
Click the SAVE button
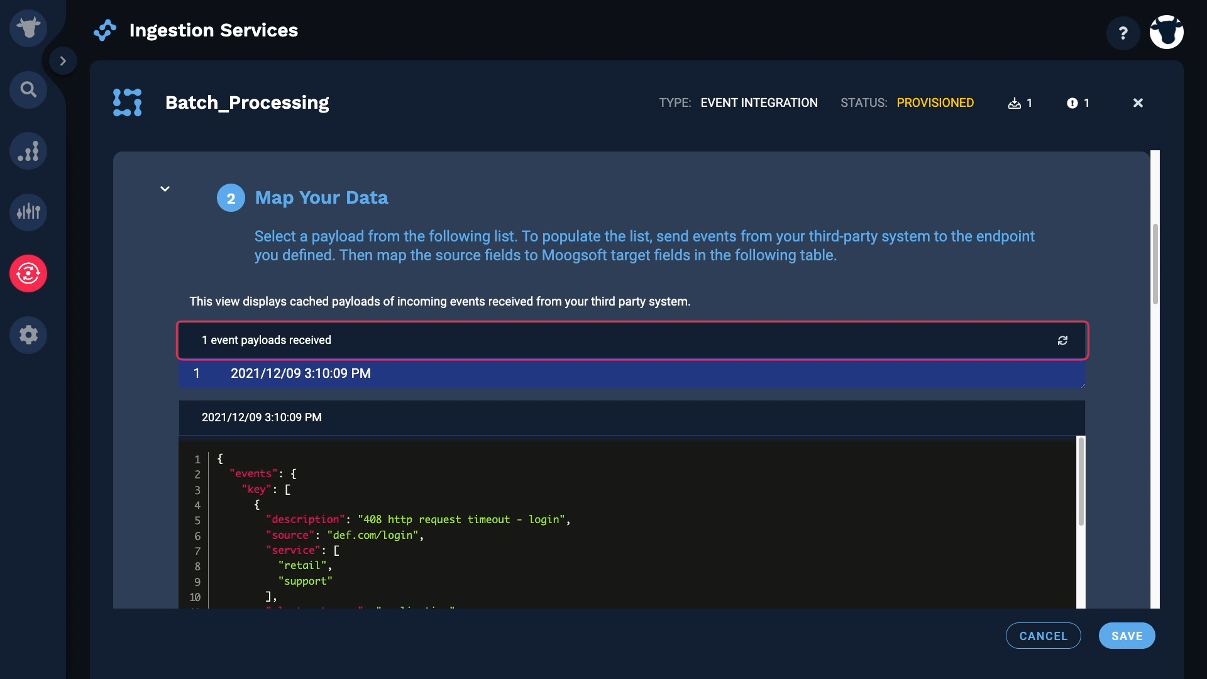coord(1127,636)
